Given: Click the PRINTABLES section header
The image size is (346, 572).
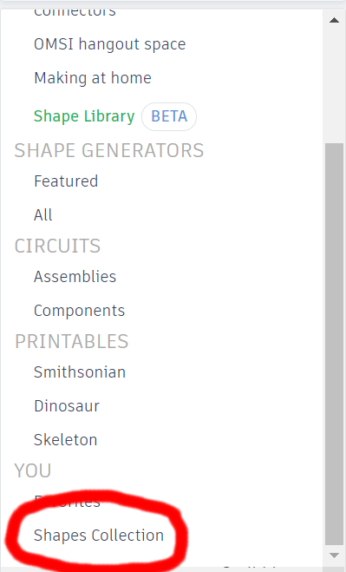Looking at the screenshot, I should click(71, 341).
